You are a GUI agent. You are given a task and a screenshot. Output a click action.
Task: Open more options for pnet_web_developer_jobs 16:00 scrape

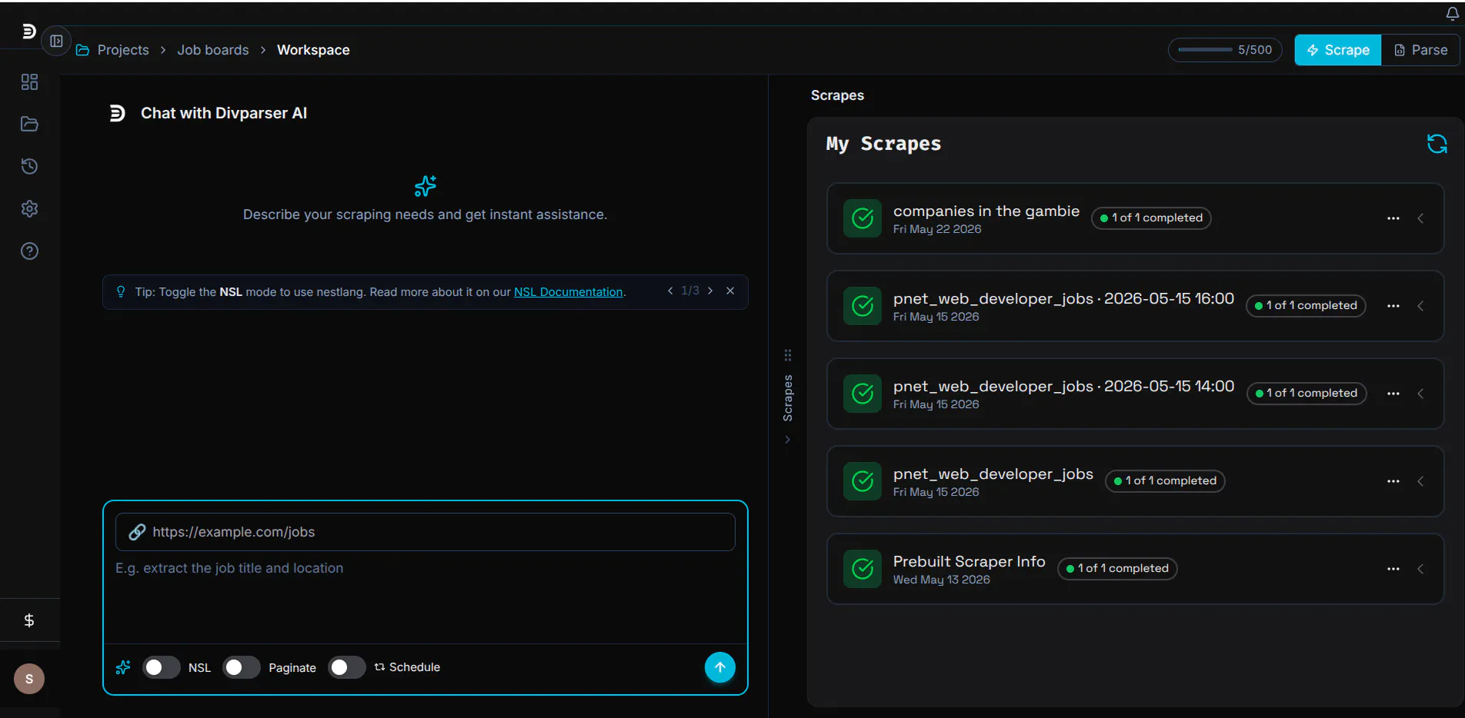pyautogui.click(x=1393, y=306)
